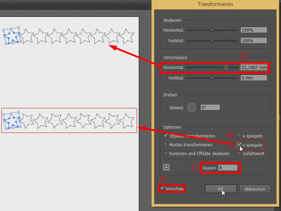Viewport: 281px width, 211px height.
Task: Click the Drehen section label
Action: (x=170, y=95)
